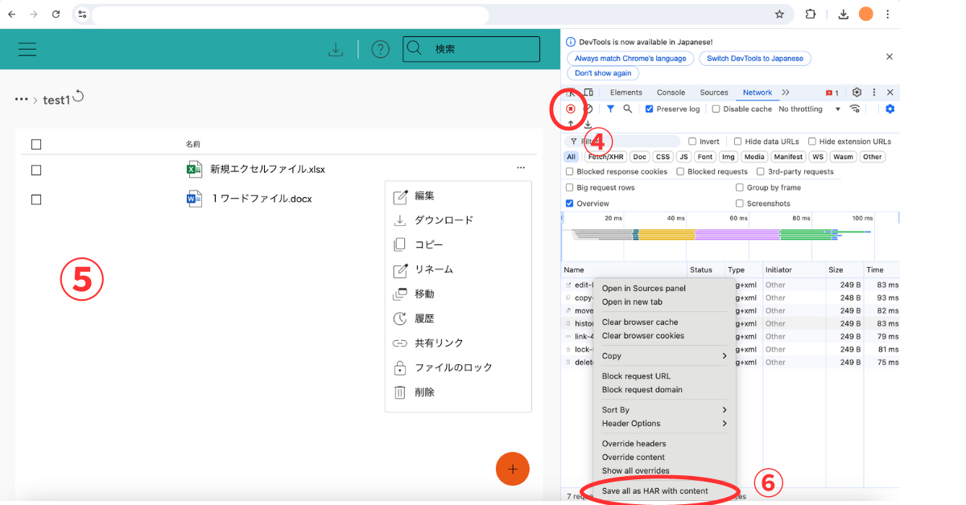Viewport: 966px width, 505px height.
Task: Toggle the network filter funnel icon
Action: (610, 109)
